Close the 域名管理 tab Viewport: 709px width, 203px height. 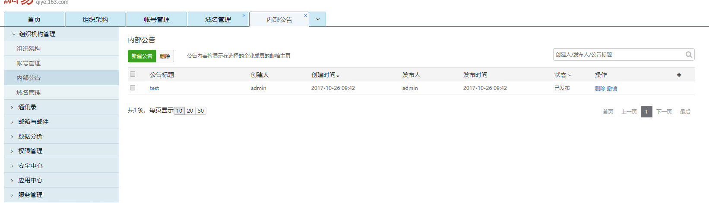[244, 15]
